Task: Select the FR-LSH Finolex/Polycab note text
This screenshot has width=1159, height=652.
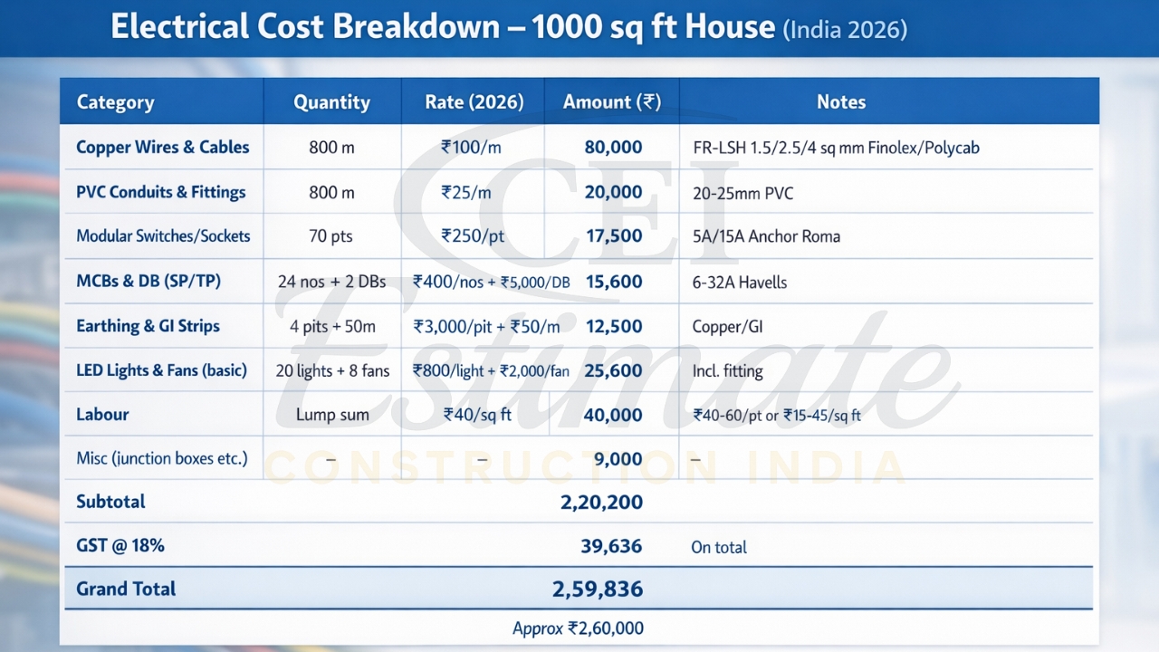Action: point(838,147)
